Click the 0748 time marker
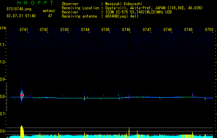Viewport: 217px width, 138px height. (168, 30)
